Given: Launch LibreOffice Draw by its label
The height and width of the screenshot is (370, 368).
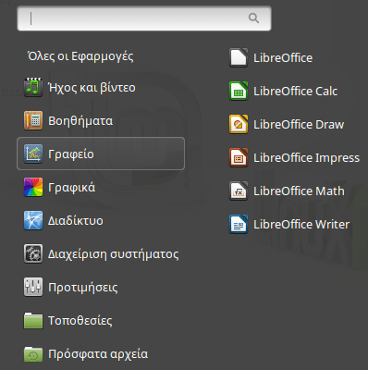Looking at the screenshot, I should tap(299, 125).
